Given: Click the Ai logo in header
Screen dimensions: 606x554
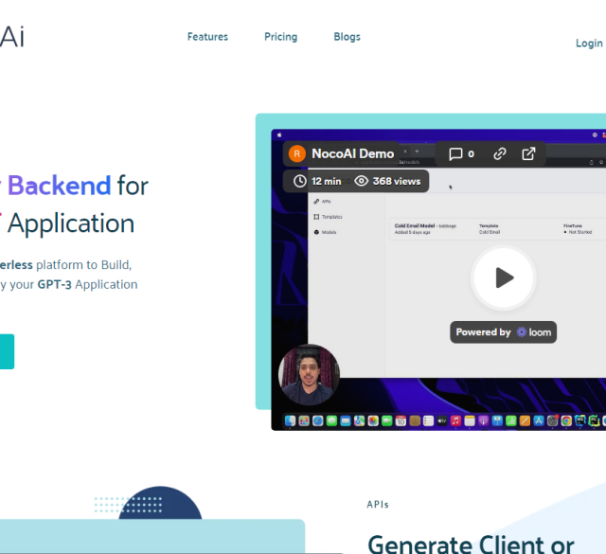Looking at the screenshot, I should coord(11,37).
